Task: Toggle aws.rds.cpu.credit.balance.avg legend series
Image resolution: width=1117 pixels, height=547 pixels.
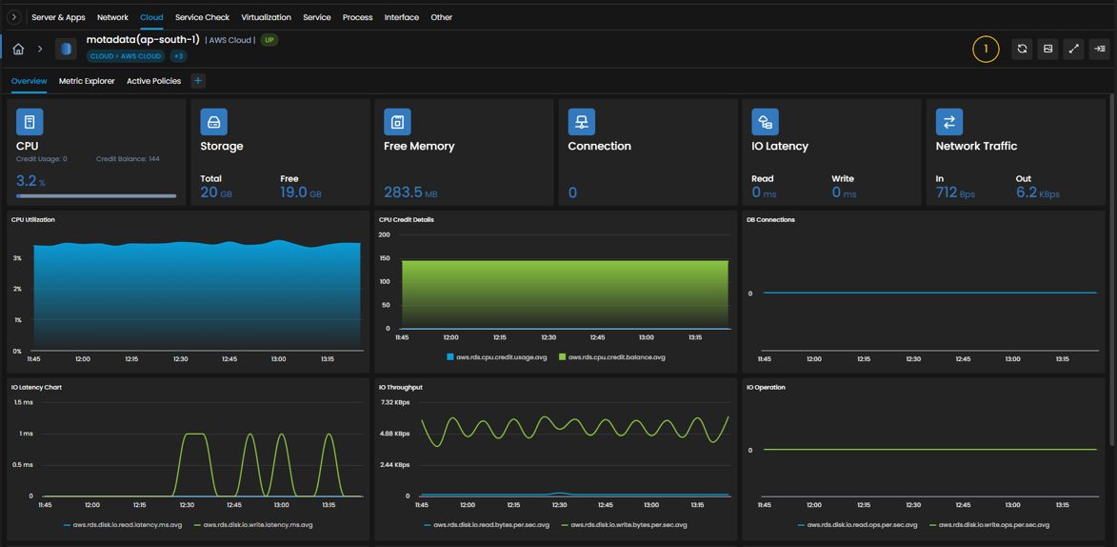Action: point(612,356)
